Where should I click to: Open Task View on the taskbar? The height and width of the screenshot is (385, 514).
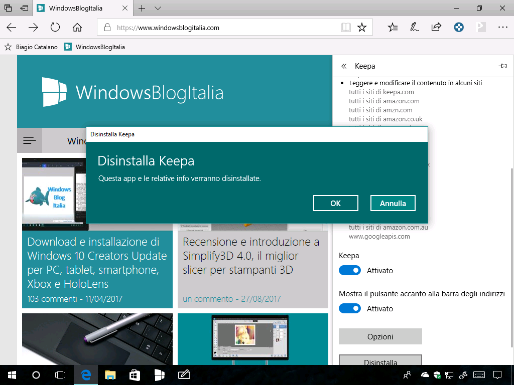pyautogui.click(x=60, y=375)
